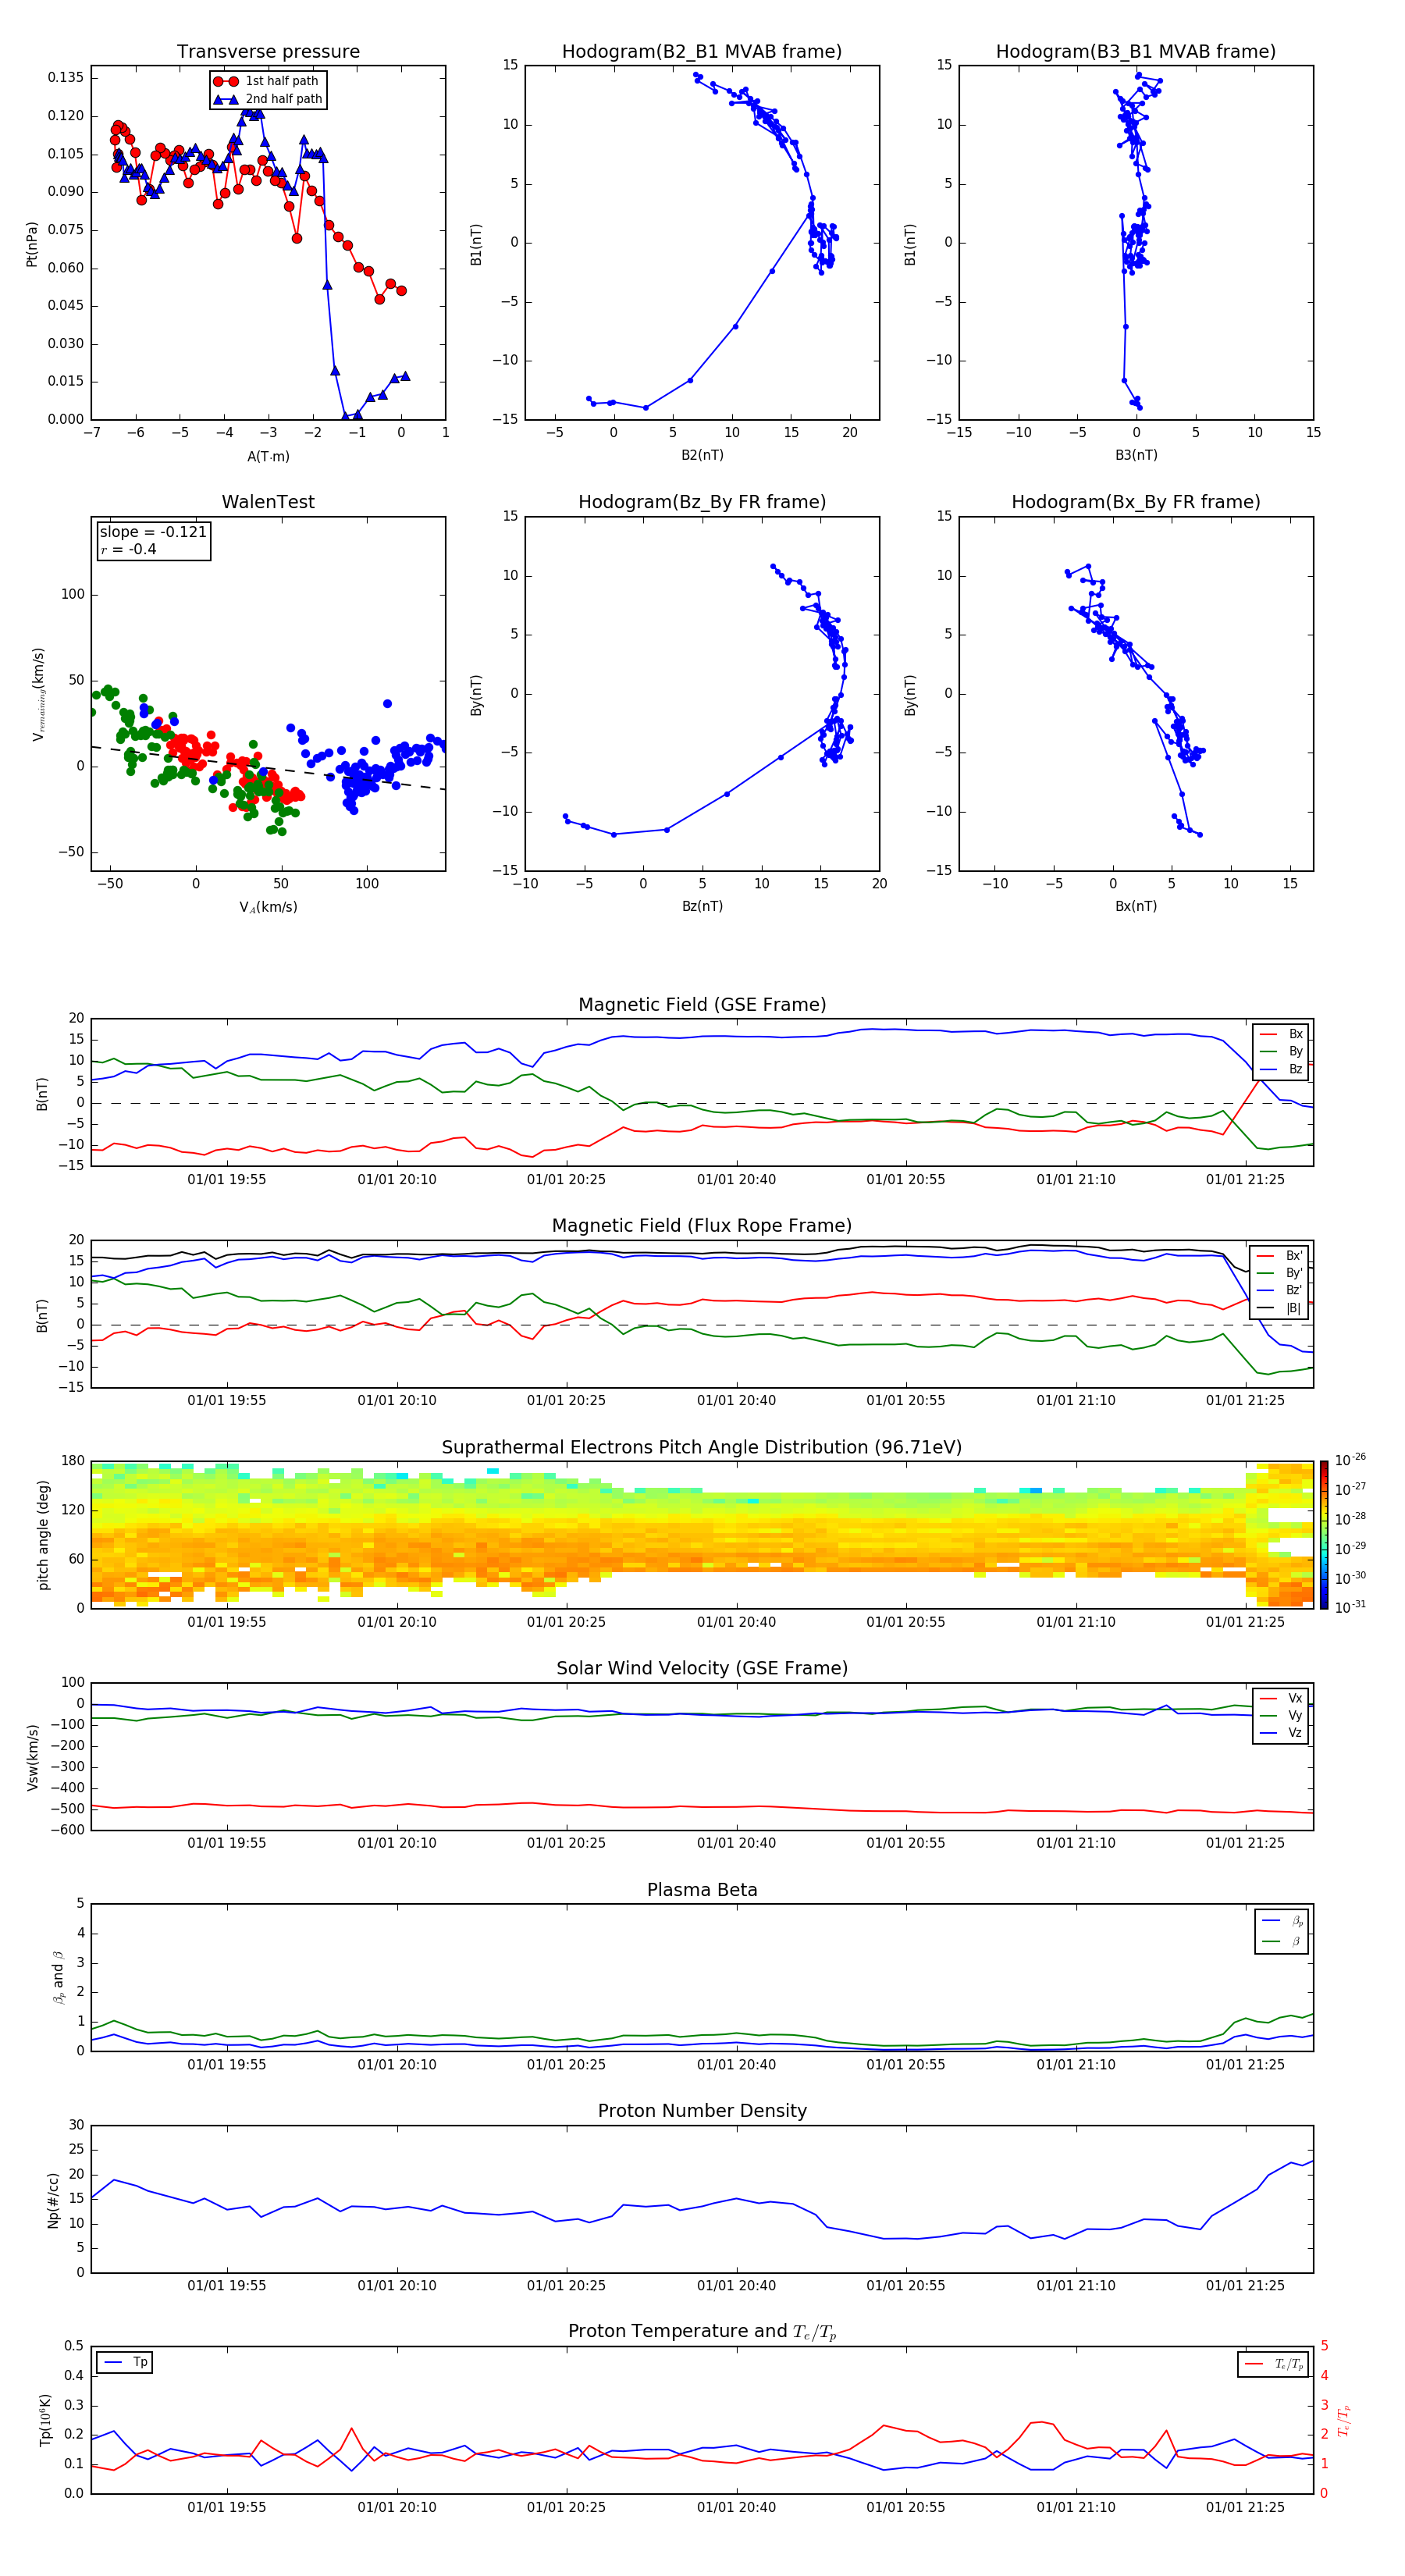Viewport: 1405px width, 2576px height.
Task: Click the "Proton Temperature and Te/Tp" title
Action: point(702,2332)
